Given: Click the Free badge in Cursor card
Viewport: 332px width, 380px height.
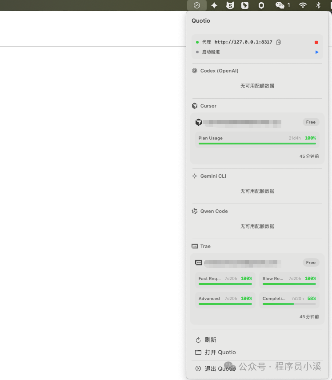Looking at the screenshot, I should (311, 122).
